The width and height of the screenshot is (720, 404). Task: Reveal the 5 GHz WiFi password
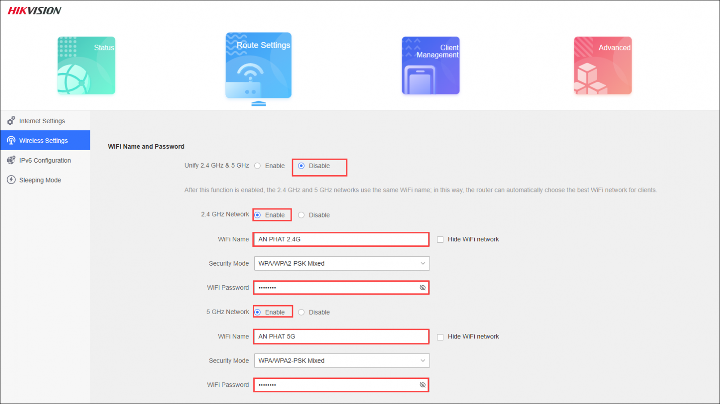(423, 385)
